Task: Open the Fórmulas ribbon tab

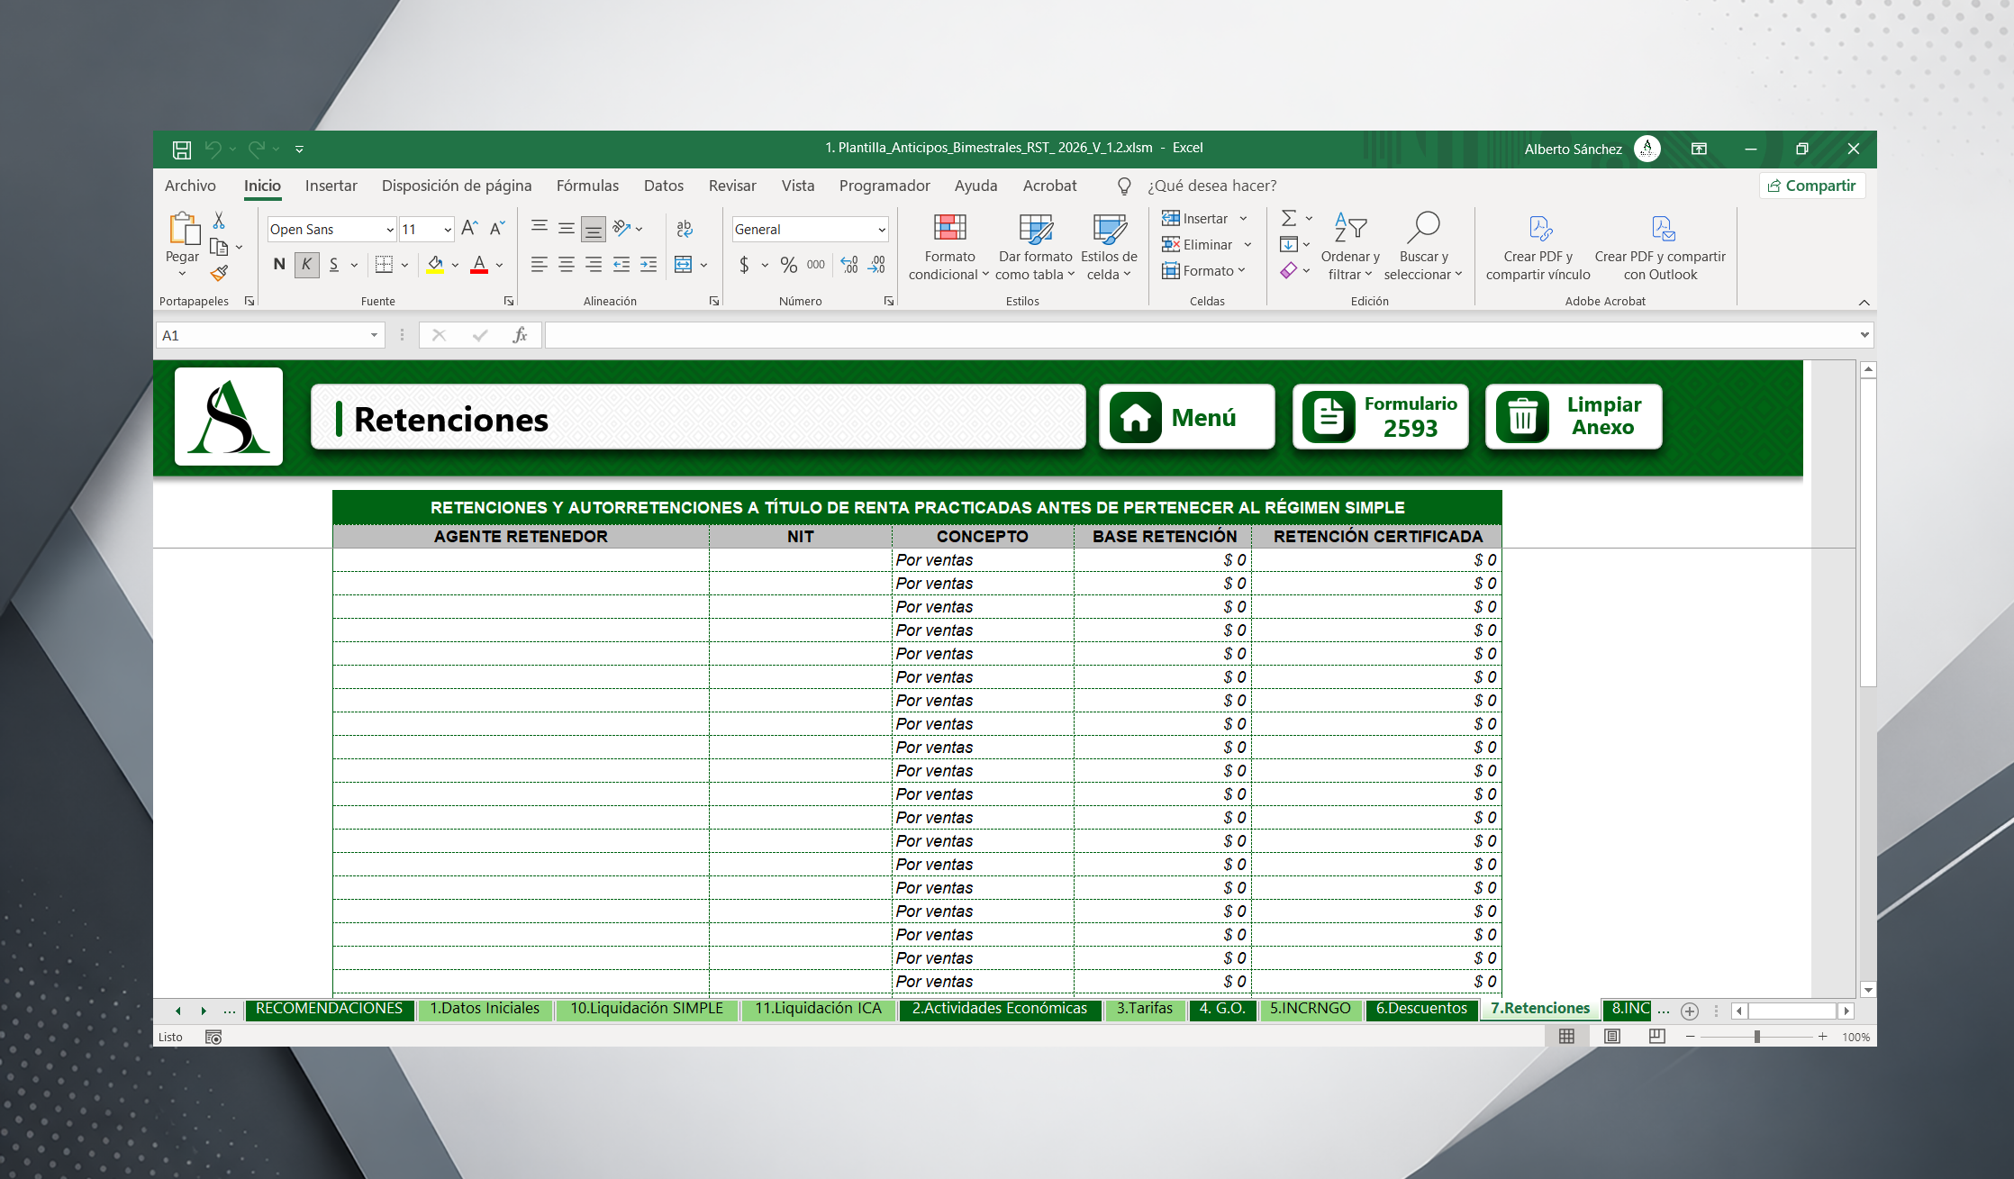Action: (x=587, y=186)
